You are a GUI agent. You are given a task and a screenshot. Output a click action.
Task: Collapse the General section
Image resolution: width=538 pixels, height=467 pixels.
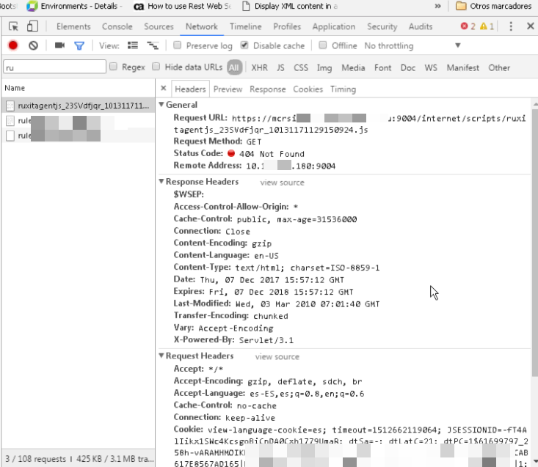coord(162,105)
